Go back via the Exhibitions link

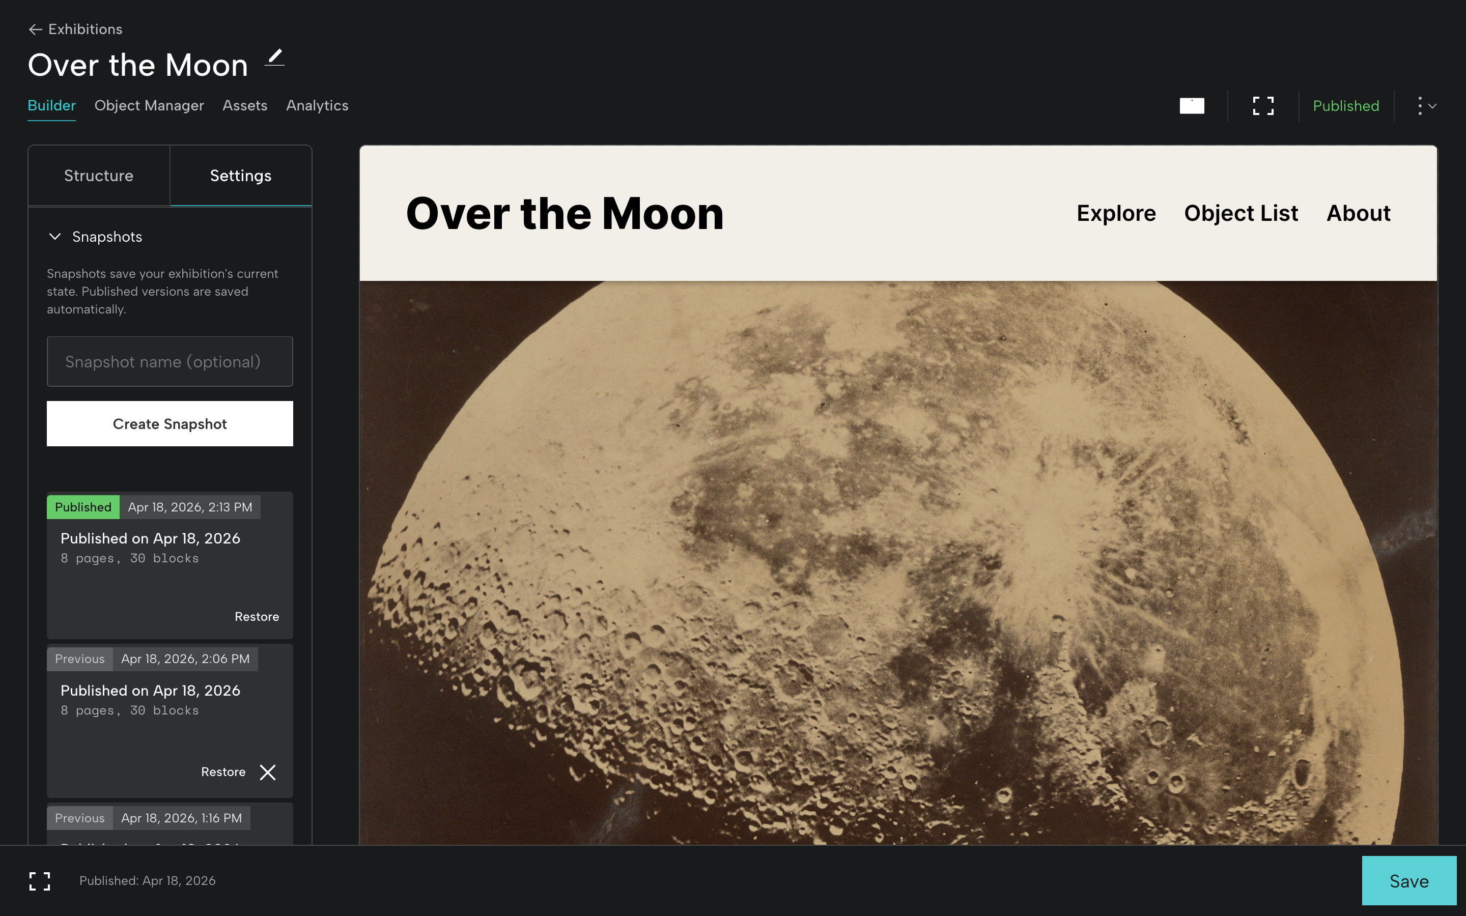click(86, 29)
